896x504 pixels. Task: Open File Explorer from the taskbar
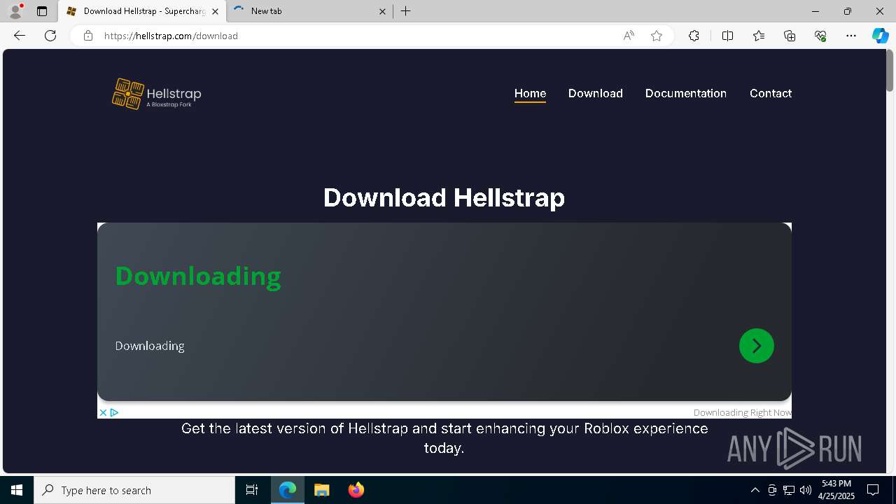pyautogui.click(x=321, y=490)
